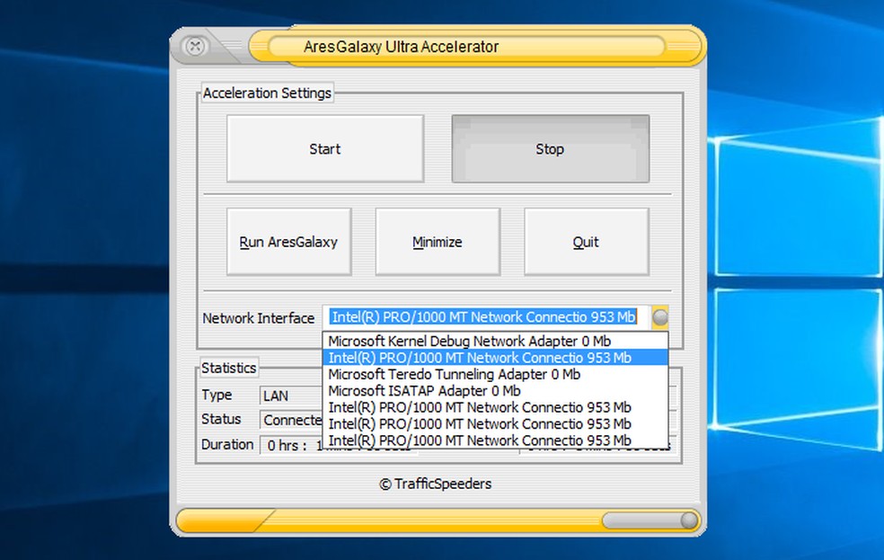Choose Microsoft Teredo Tunneling Adapter option

[496, 375]
